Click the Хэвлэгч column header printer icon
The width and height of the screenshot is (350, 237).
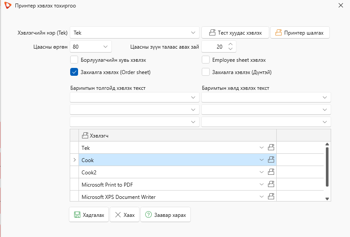tap(85, 135)
